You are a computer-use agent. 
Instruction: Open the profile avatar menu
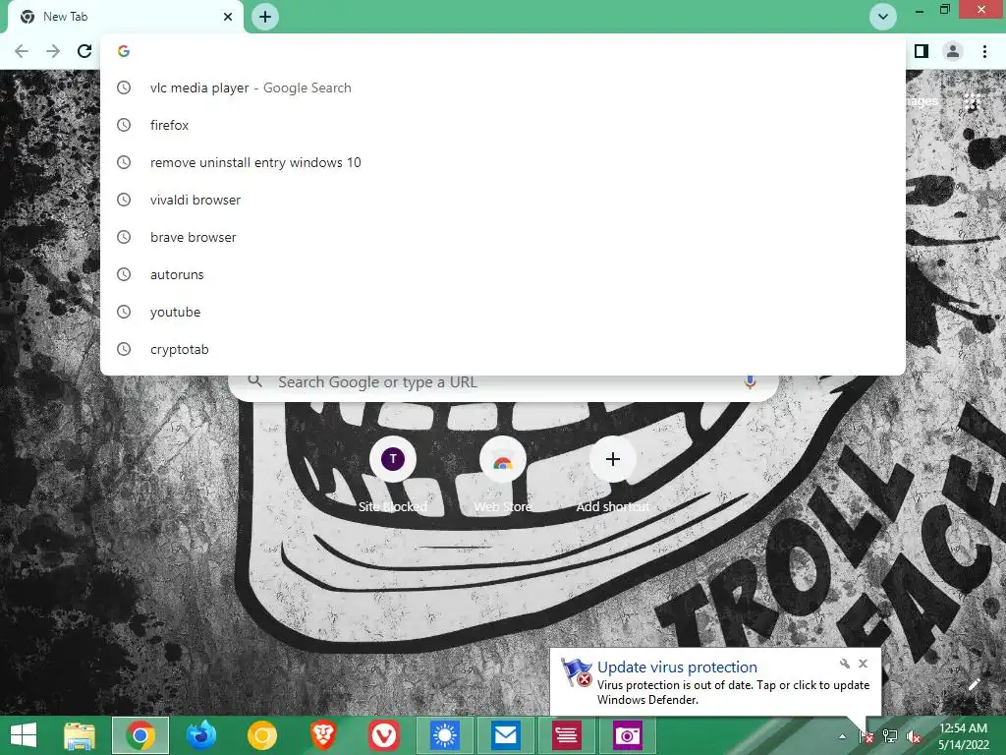[x=953, y=51]
